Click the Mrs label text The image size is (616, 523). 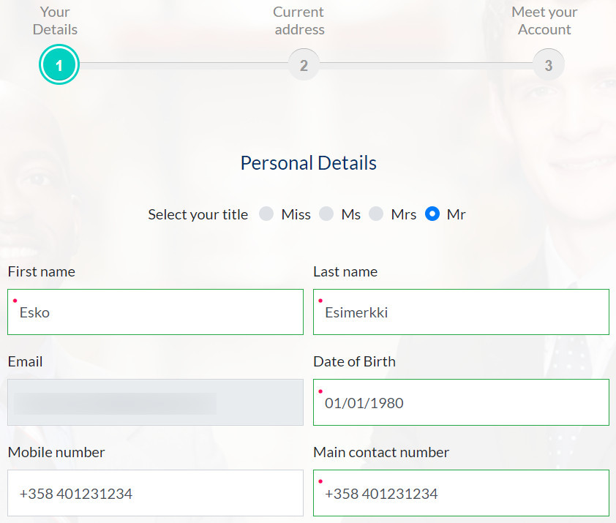tap(403, 214)
